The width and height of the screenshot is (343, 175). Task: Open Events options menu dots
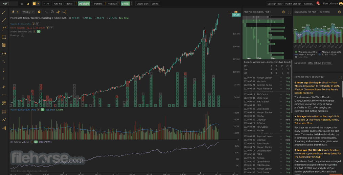(131, 4)
